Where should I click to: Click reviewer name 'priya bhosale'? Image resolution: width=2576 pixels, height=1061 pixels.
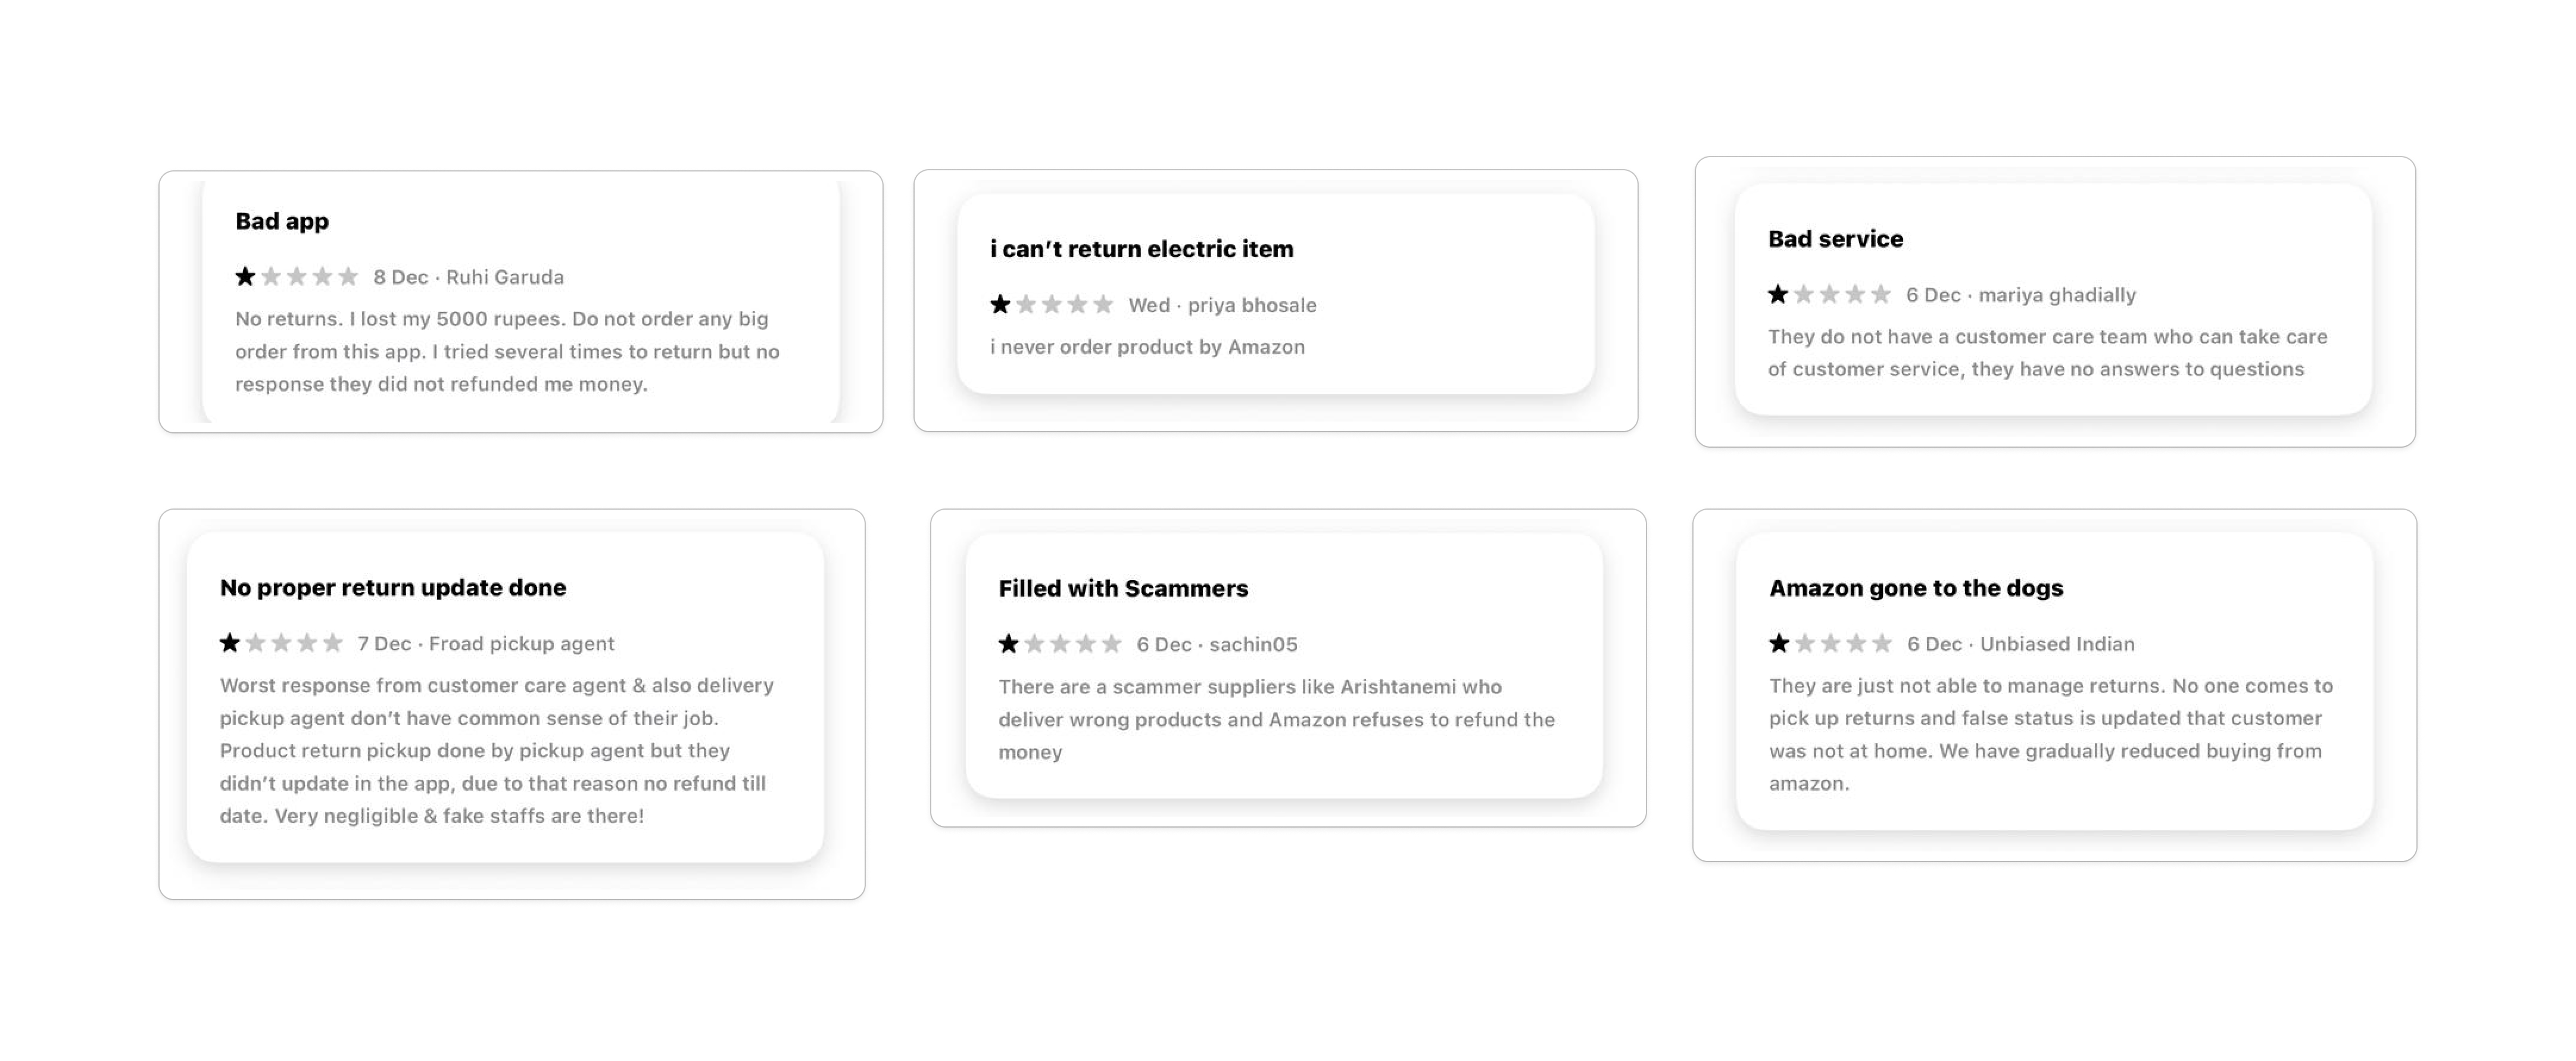1252,305
